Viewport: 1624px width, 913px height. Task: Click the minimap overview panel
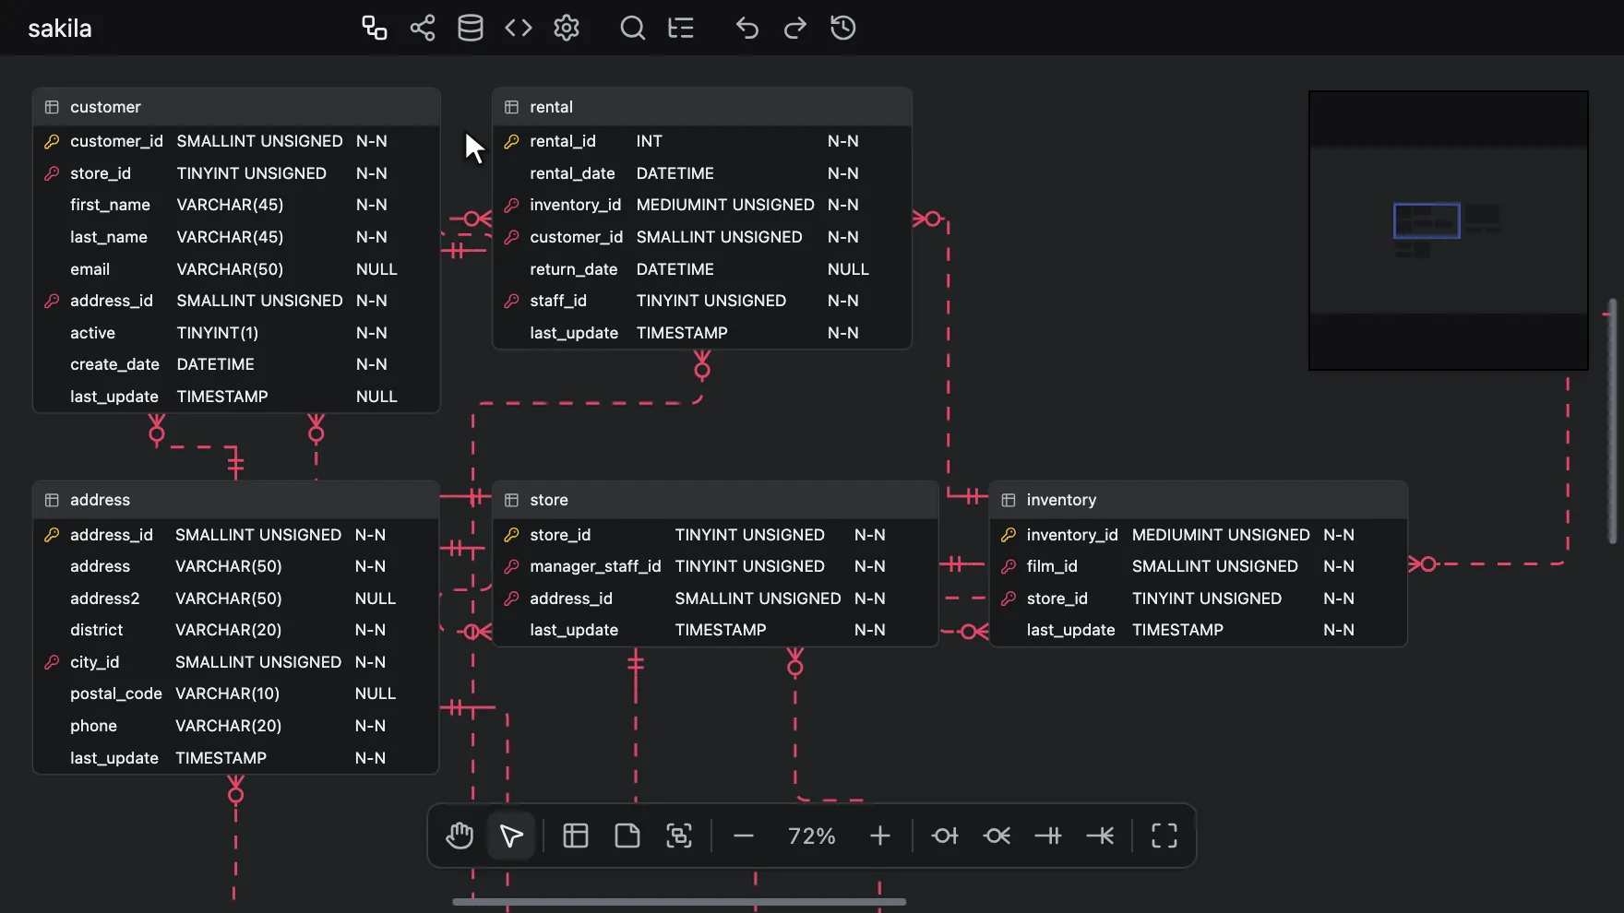1449,231
